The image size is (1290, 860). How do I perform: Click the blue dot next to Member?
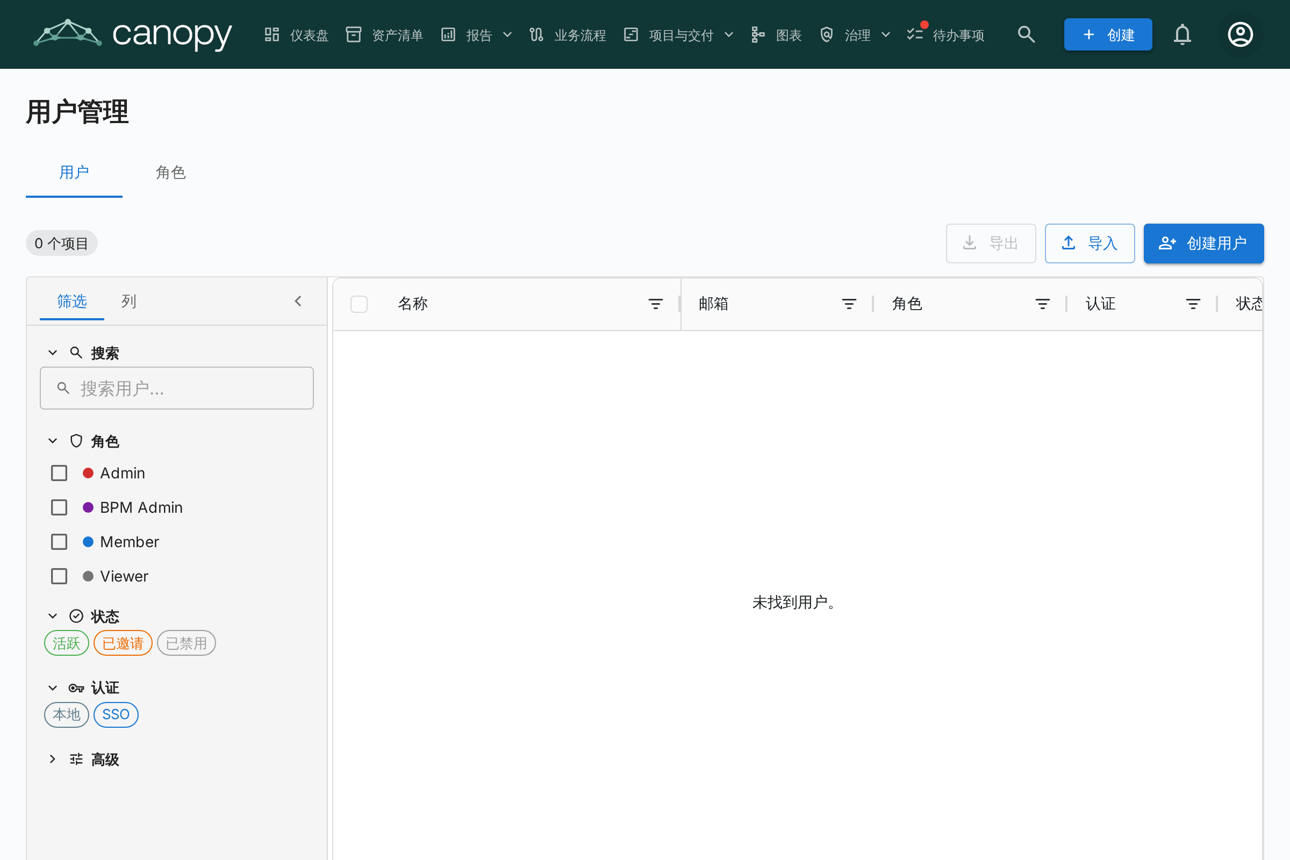[x=88, y=542]
